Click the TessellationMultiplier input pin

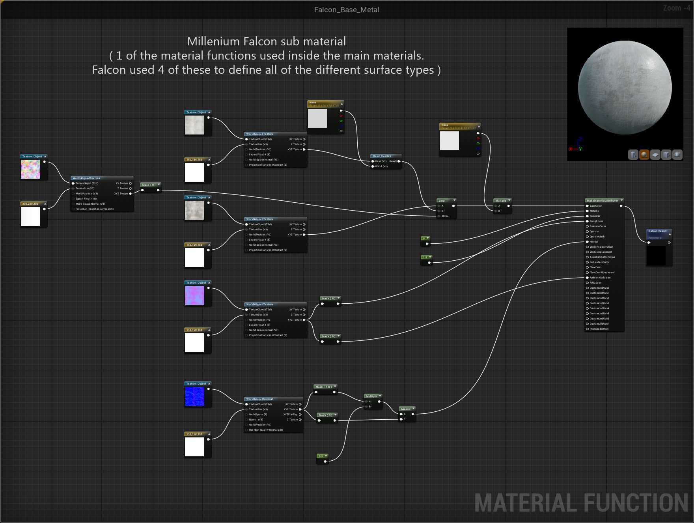click(x=587, y=257)
